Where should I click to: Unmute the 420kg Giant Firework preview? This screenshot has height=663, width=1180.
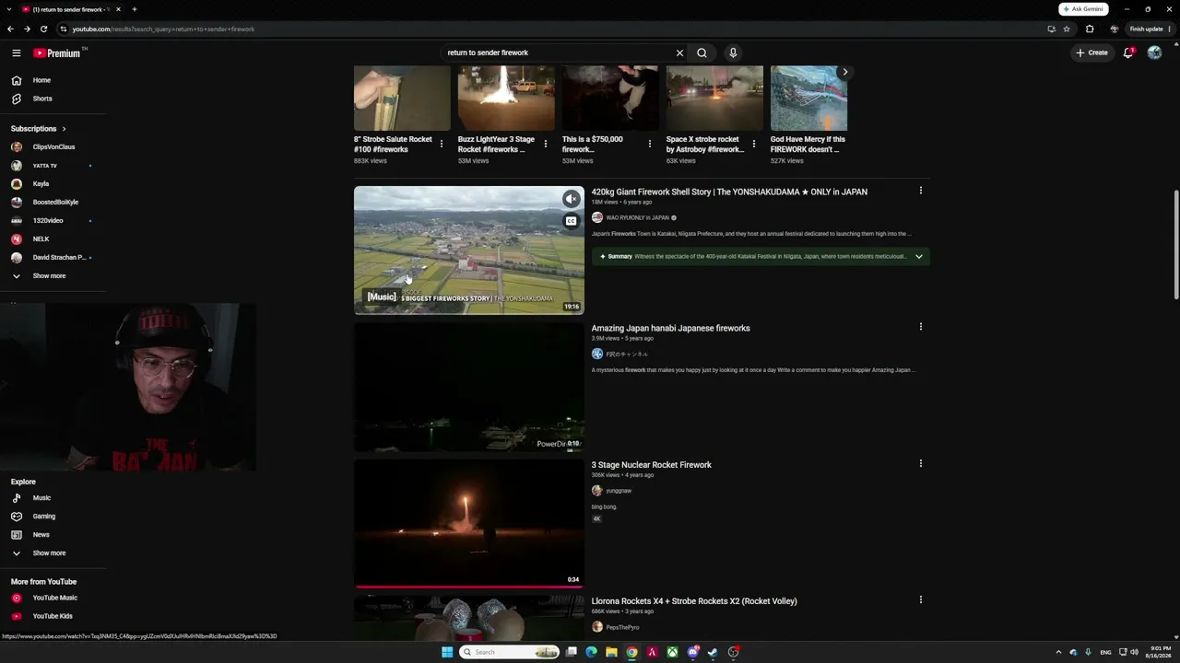point(572,199)
